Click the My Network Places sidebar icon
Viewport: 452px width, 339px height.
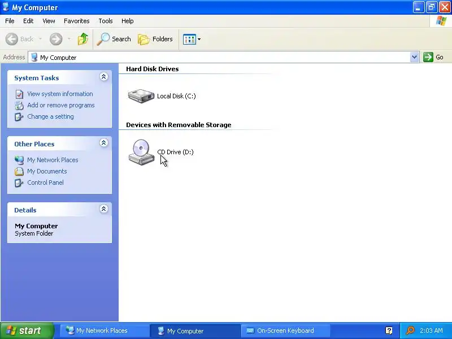click(19, 160)
